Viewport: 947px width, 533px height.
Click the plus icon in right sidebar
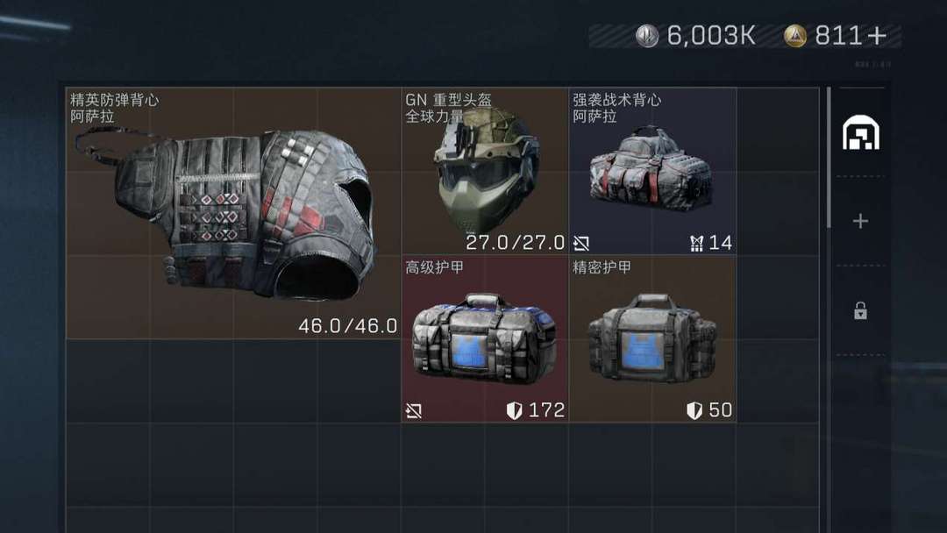[861, 221]
